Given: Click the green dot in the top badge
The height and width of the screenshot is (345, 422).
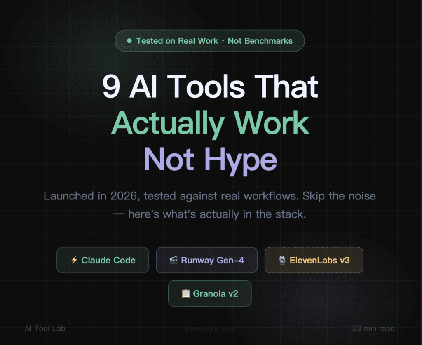Looking at the screenshot, I should click(129, 41).
